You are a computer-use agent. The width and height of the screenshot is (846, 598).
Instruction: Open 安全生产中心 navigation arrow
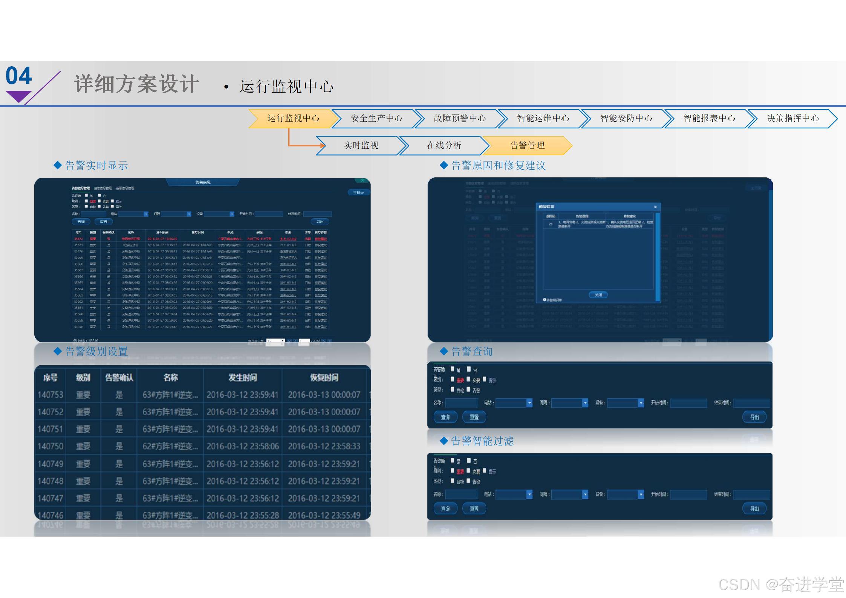pos(376,118)
